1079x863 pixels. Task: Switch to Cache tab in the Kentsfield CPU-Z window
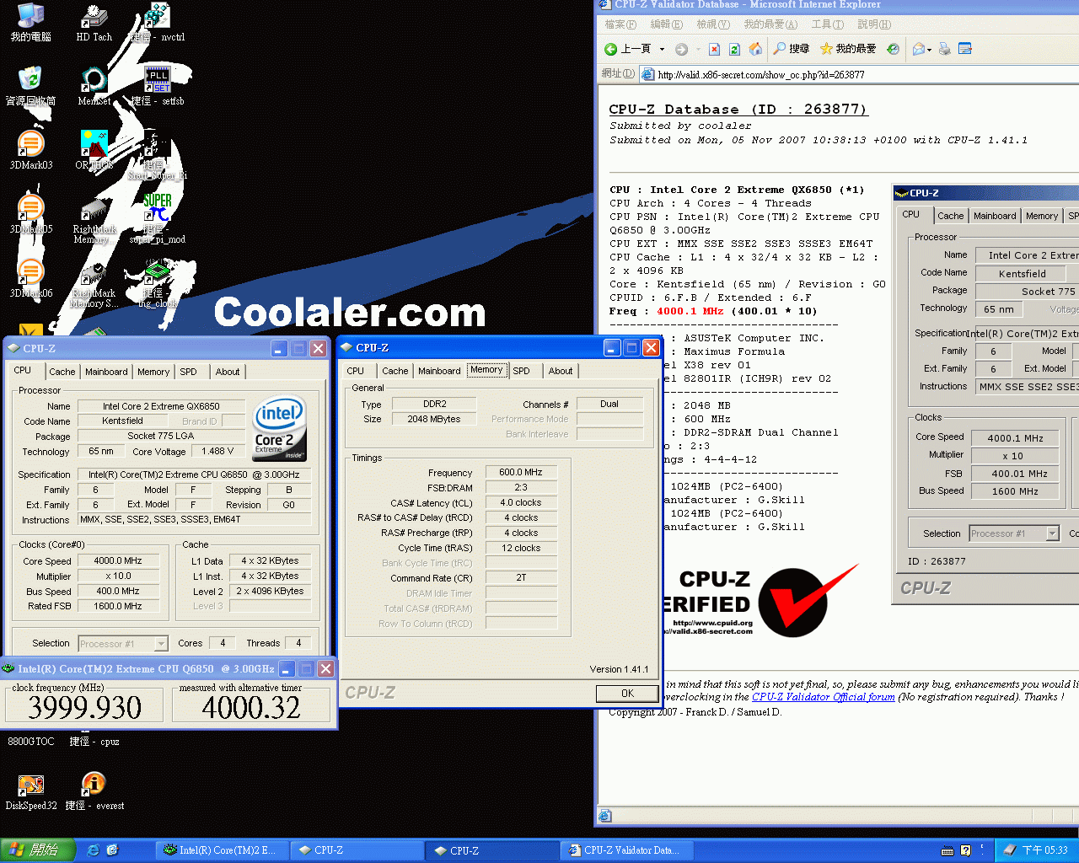(x=62, y=372)
